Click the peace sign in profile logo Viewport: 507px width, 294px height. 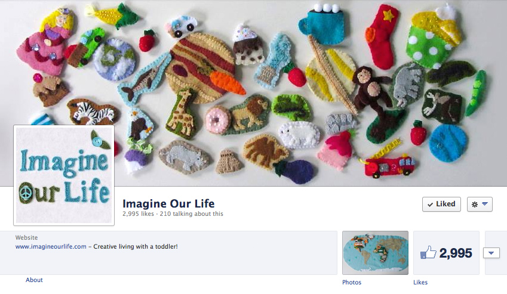(25, 193)
